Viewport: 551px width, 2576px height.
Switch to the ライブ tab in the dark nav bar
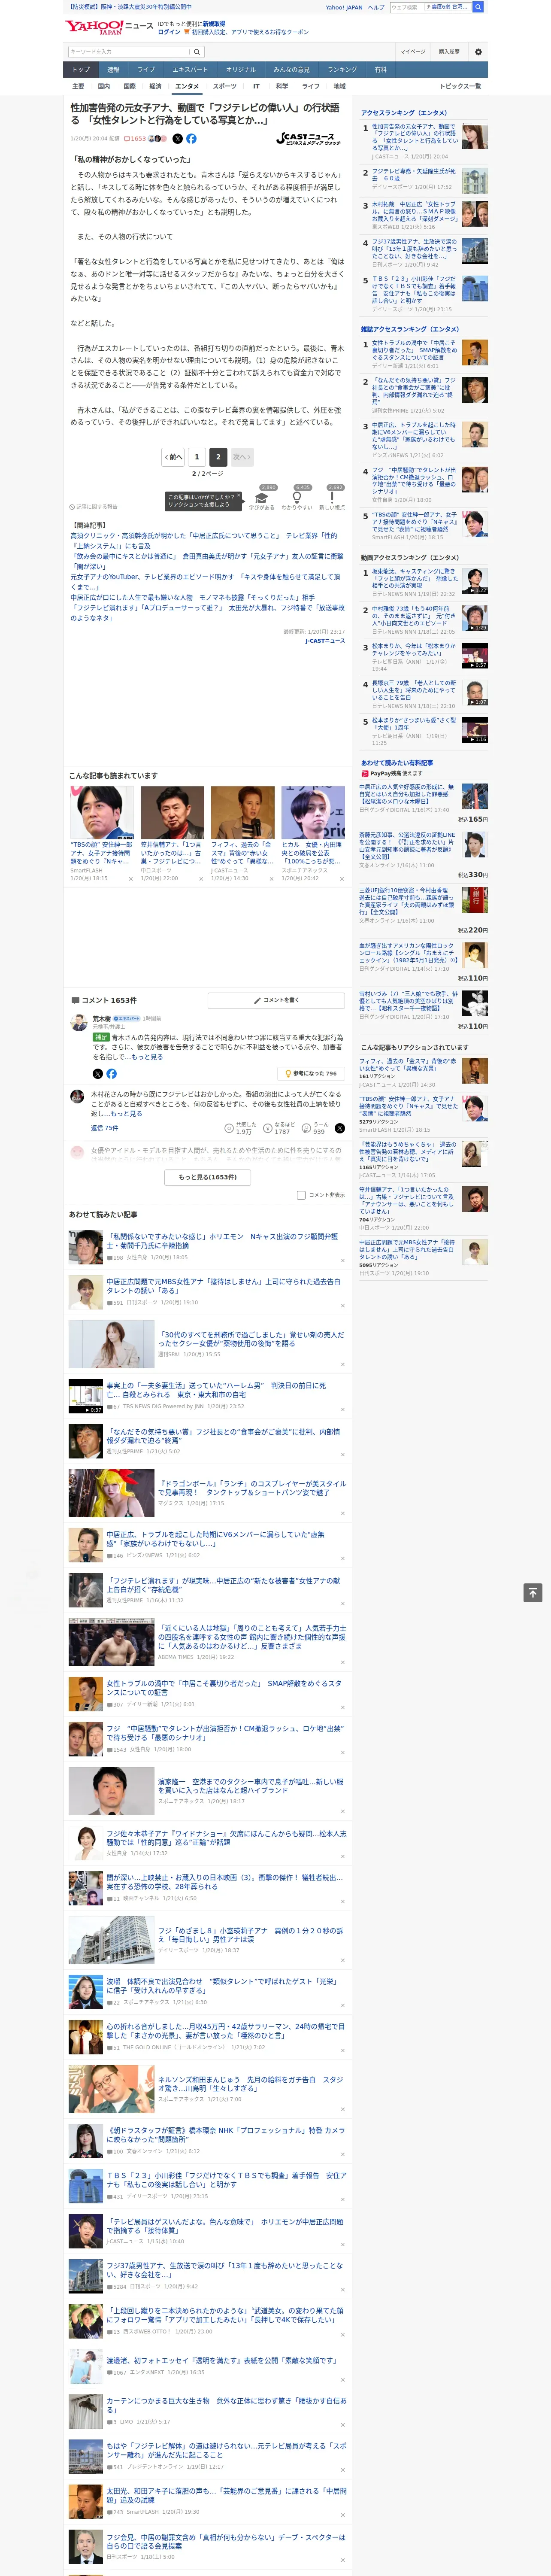pos(146,70)
